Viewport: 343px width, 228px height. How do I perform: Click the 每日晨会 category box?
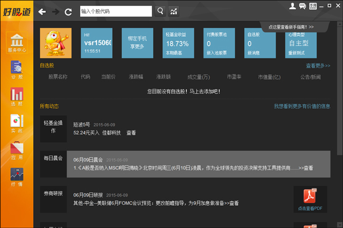pyautogui.click(x=53, y=164)
